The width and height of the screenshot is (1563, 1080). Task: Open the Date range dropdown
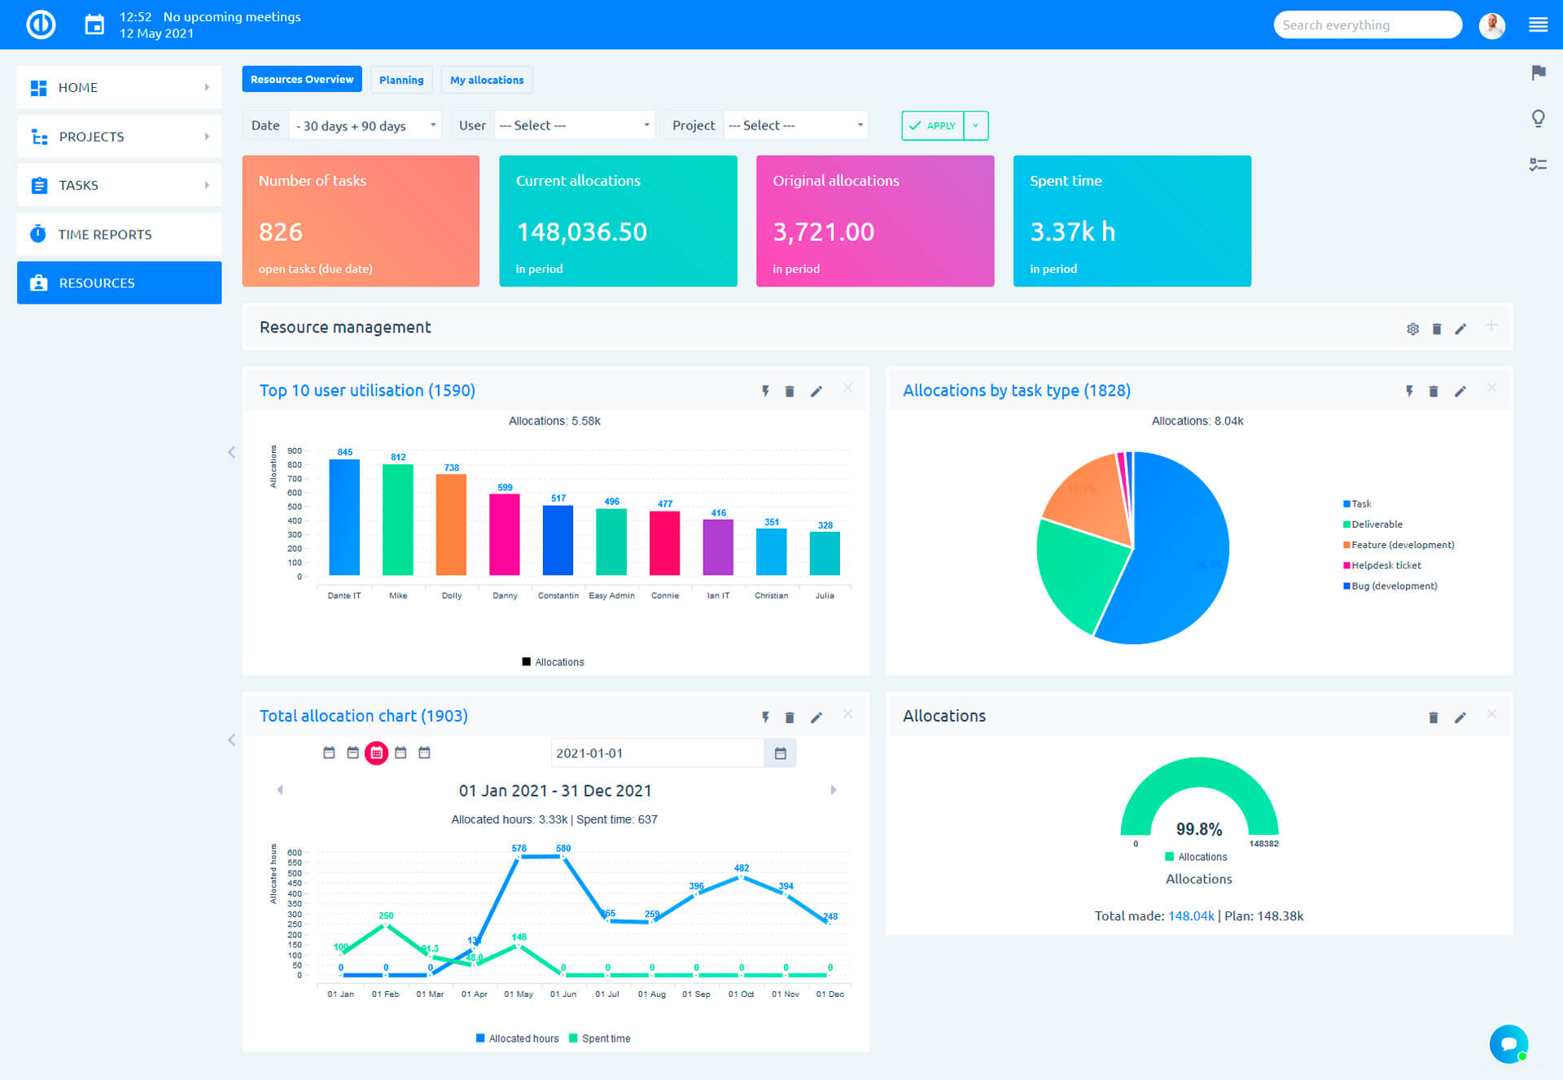366,125
